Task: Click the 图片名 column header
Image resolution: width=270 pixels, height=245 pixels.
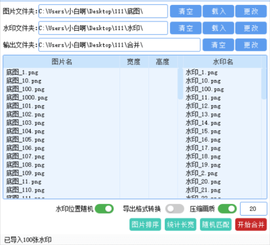Action: 62,62
